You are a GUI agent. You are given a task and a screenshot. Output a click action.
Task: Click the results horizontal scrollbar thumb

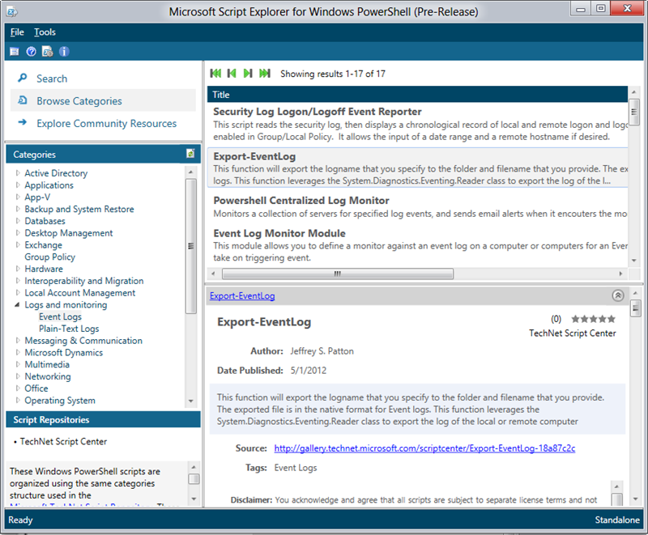pos(338,274)
